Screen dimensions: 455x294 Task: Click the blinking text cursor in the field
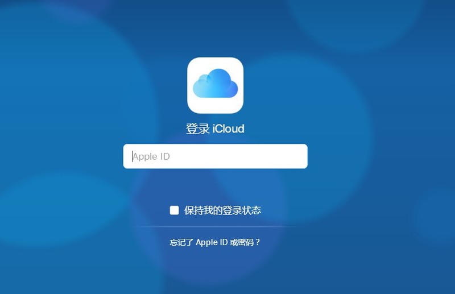coord(133,156)
